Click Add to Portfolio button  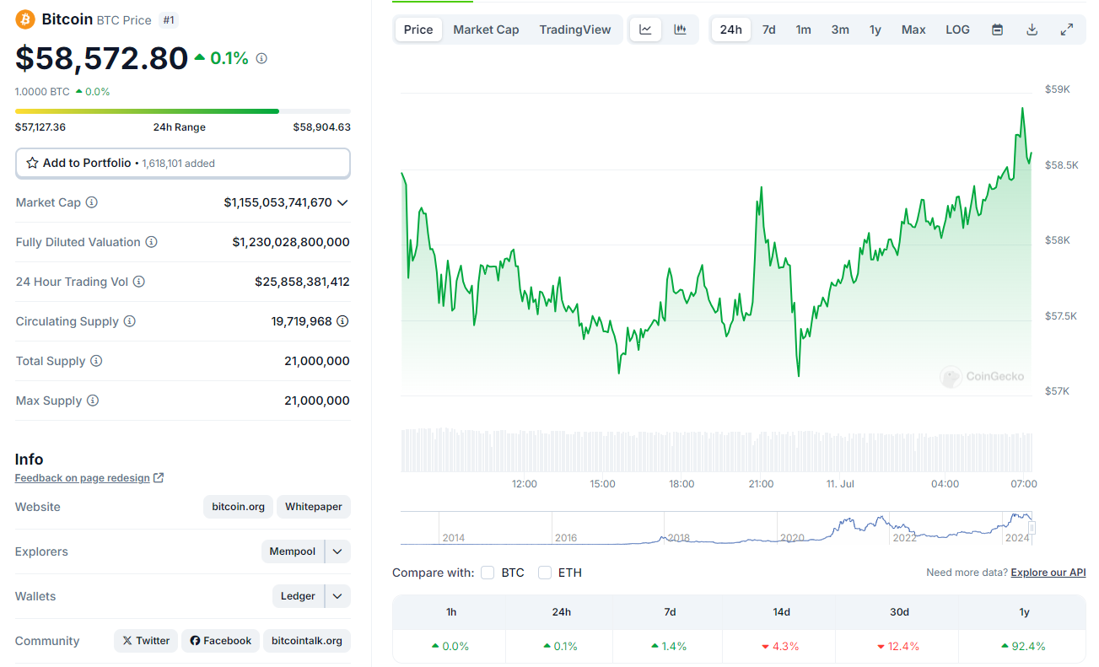point(183,163)
